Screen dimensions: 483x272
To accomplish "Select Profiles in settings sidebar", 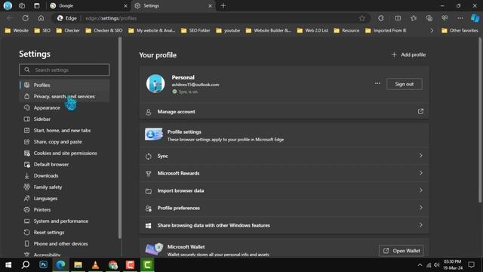I will 64,85.
